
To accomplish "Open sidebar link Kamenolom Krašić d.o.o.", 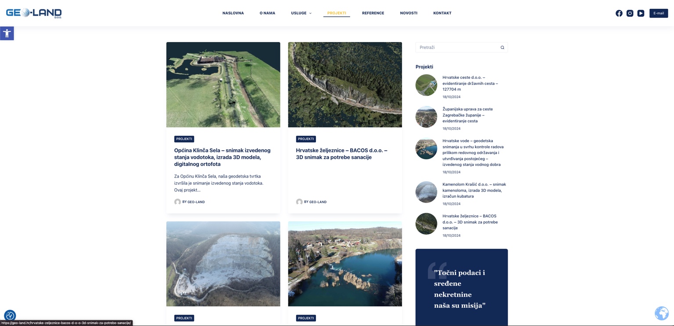I will click(x=474, y=190).
